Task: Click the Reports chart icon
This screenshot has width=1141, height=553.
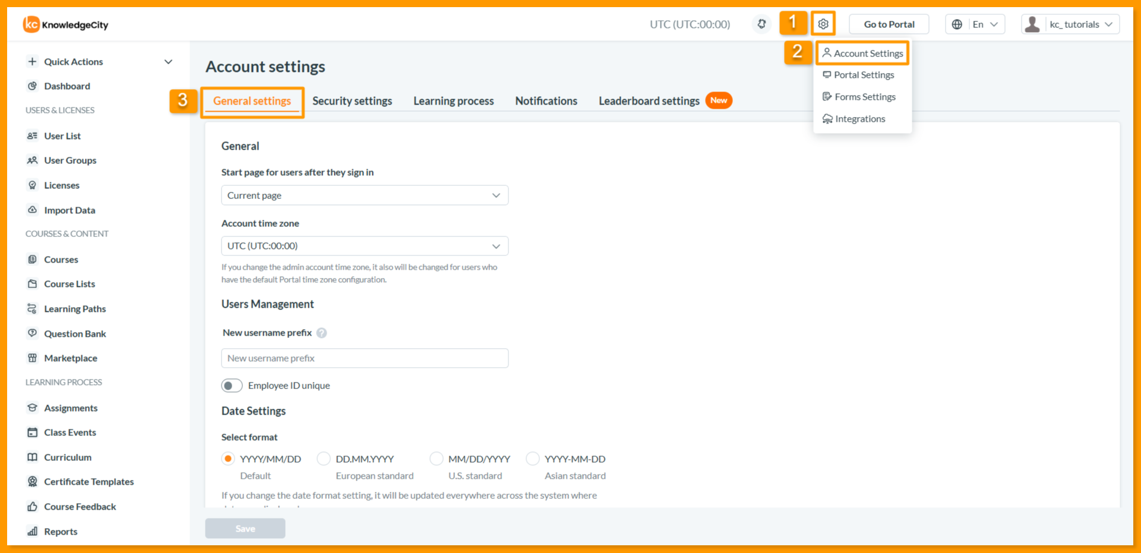Action: [33, 532]
